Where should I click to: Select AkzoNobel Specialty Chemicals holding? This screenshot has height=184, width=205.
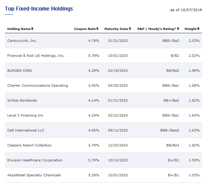pyautogui.click(x=34, y=175)
